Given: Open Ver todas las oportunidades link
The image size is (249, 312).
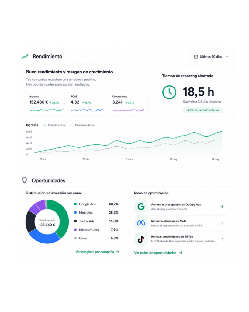Looking at the screenshot, I should 158,253.
